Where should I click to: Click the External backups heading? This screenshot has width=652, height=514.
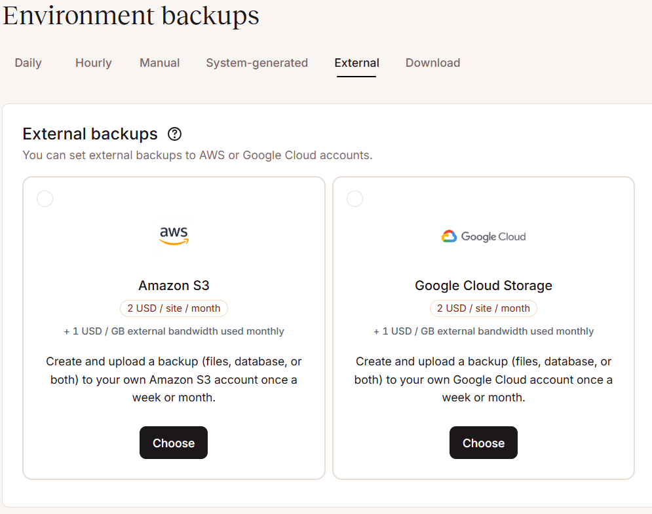[90, 134]
